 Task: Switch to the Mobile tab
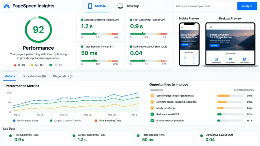coord(97,6)
